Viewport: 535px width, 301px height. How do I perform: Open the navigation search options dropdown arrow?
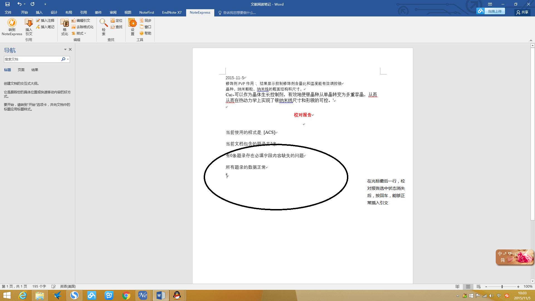pos(68,59)
